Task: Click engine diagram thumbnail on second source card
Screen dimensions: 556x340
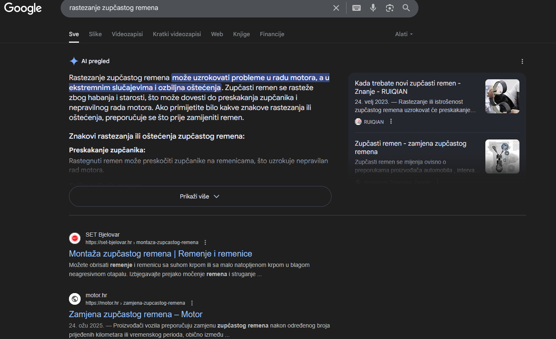Action: click(x=502, y=157)
